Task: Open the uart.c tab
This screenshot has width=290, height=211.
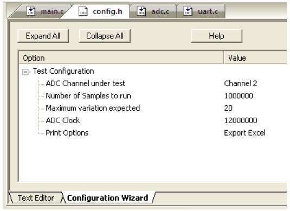Action: point(201,11)
